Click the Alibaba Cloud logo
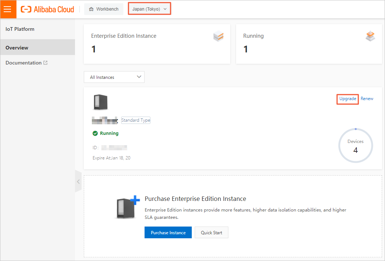The image size is (385, 261). pos(47,10)
